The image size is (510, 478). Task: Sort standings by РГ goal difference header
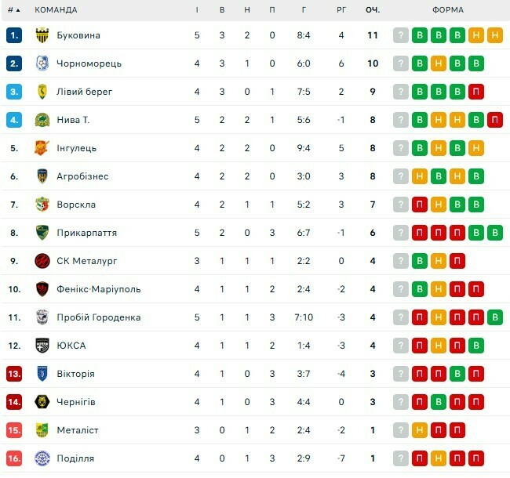[341, 10]
